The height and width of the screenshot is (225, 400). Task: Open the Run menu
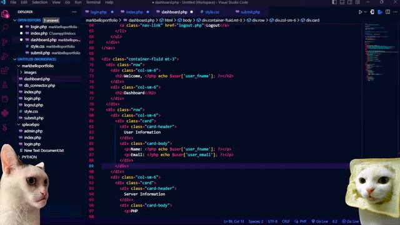(78, 2)
